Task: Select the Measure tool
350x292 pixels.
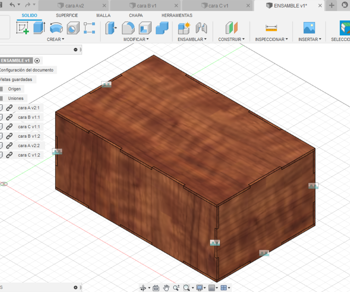Action: [x=271, y=28]
